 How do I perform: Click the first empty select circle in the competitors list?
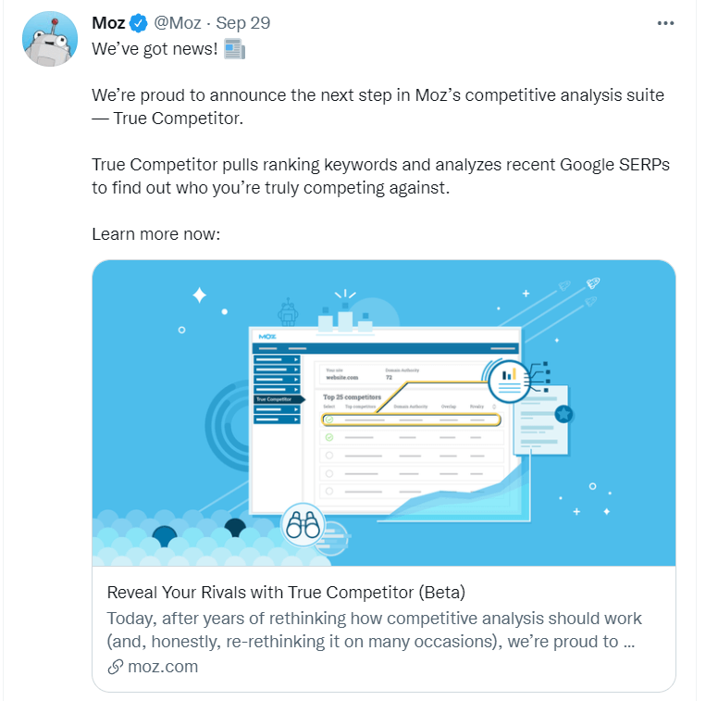(x=328, y=456)
